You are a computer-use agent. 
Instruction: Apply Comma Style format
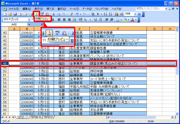[90, 20]
